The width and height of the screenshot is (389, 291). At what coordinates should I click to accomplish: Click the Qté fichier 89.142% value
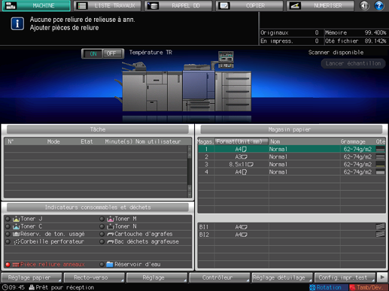(375, 41)
